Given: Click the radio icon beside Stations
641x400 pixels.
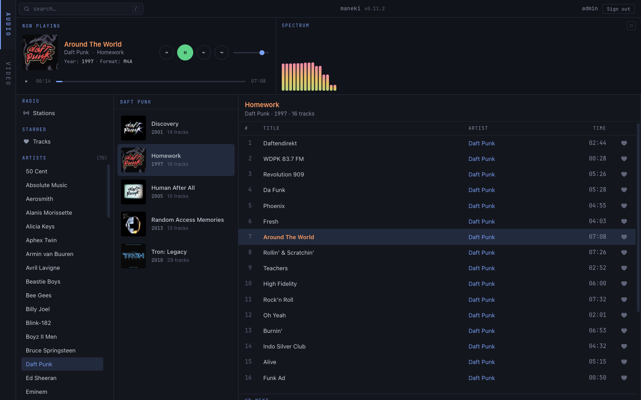Looking at the screenshot, I should pos(26,113).
